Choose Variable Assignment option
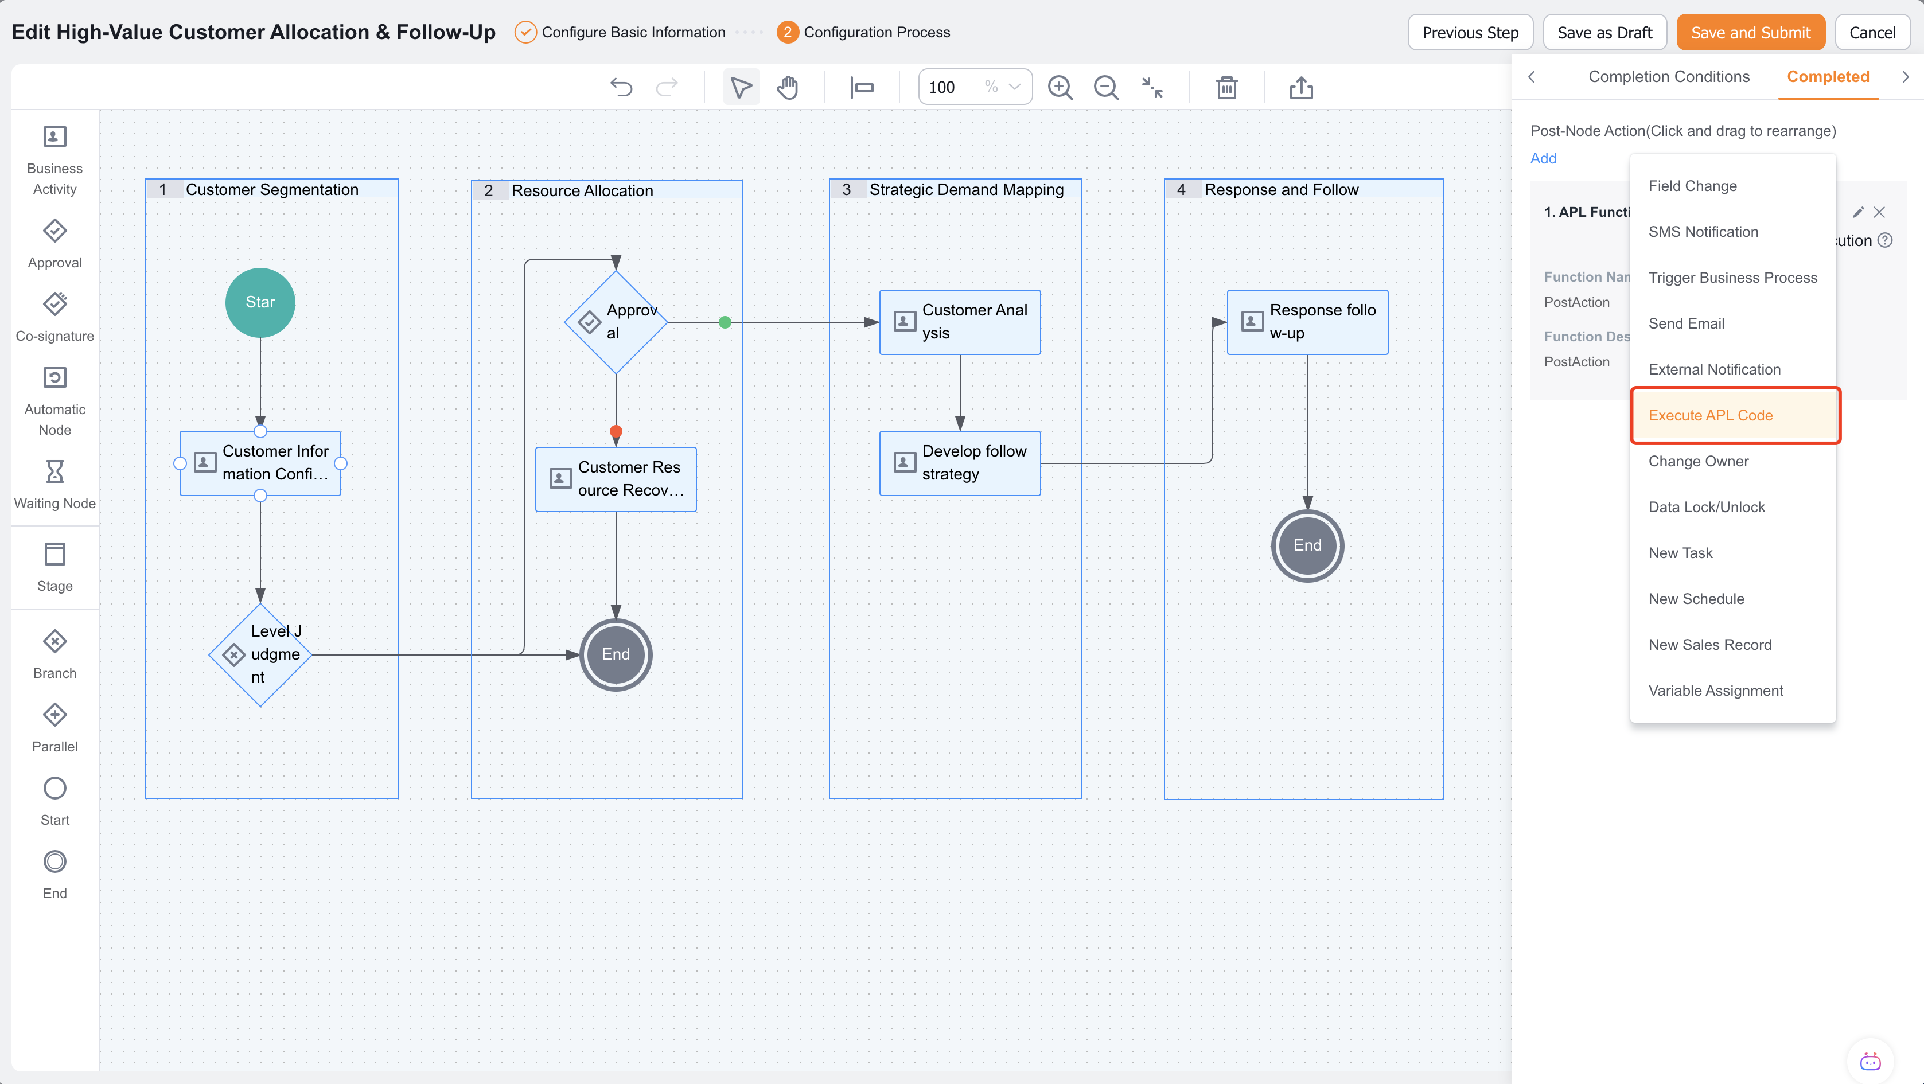The image size is (1924, 1084). [1733, 691]
